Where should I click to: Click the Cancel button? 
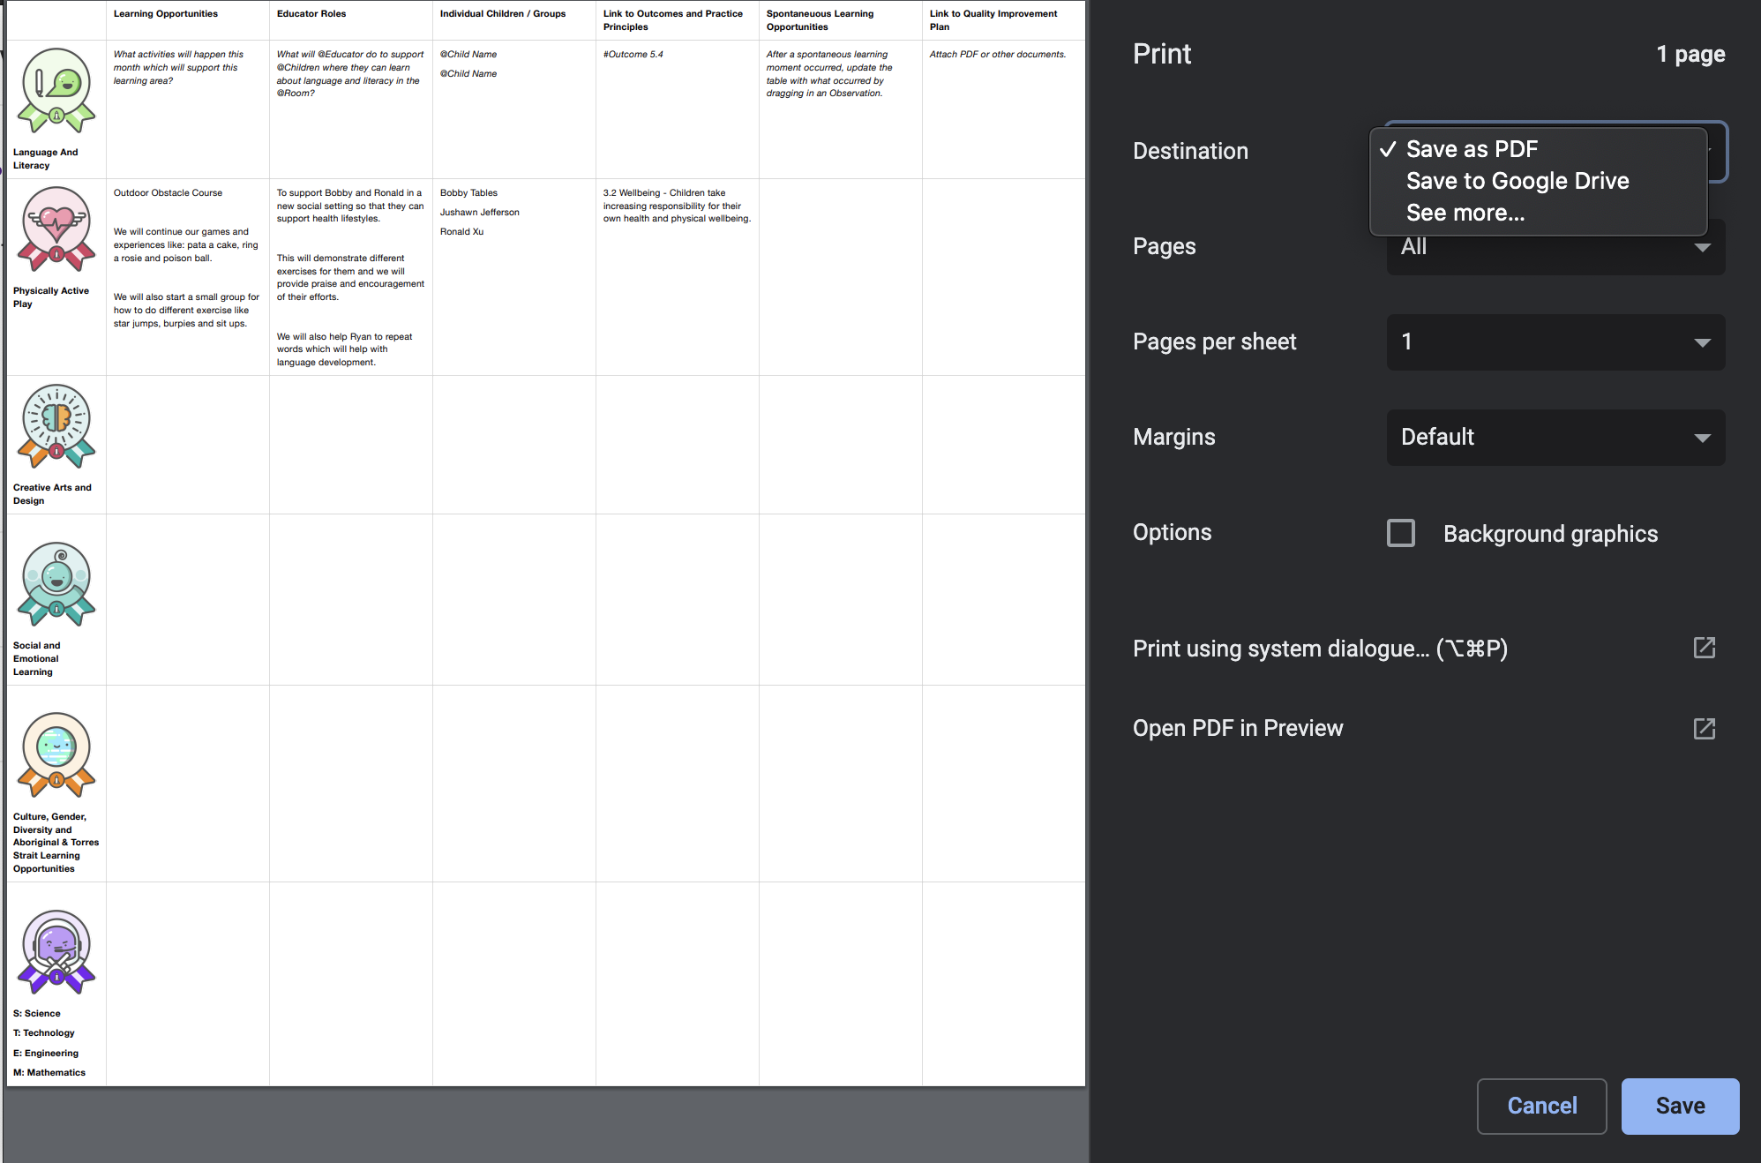[x=1541, y=1106]
